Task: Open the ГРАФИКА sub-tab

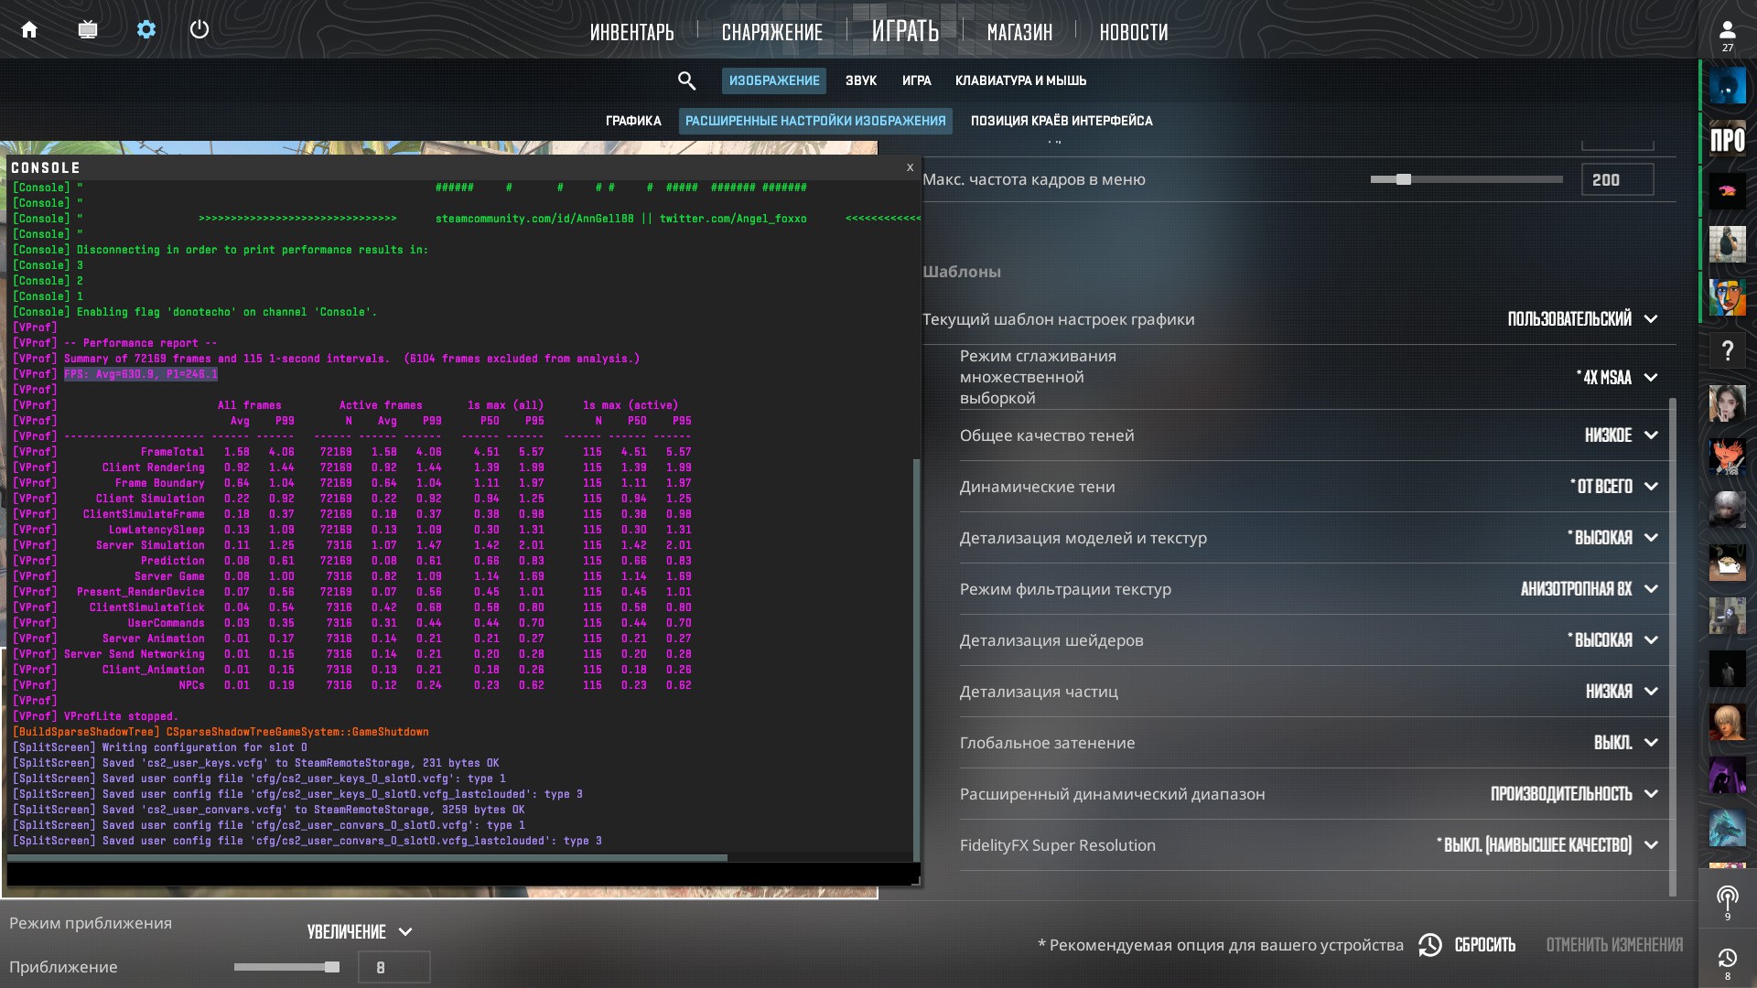Action: point(632,121)
